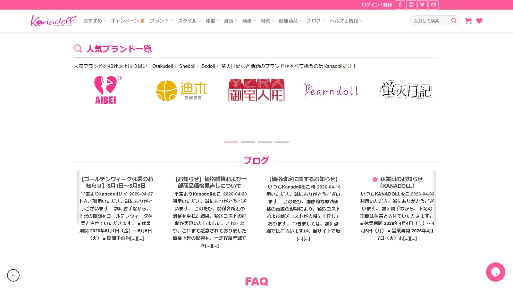
Task: Expand the 価格 dropdown
Action: pyautogui.click(x=249, y=21)
